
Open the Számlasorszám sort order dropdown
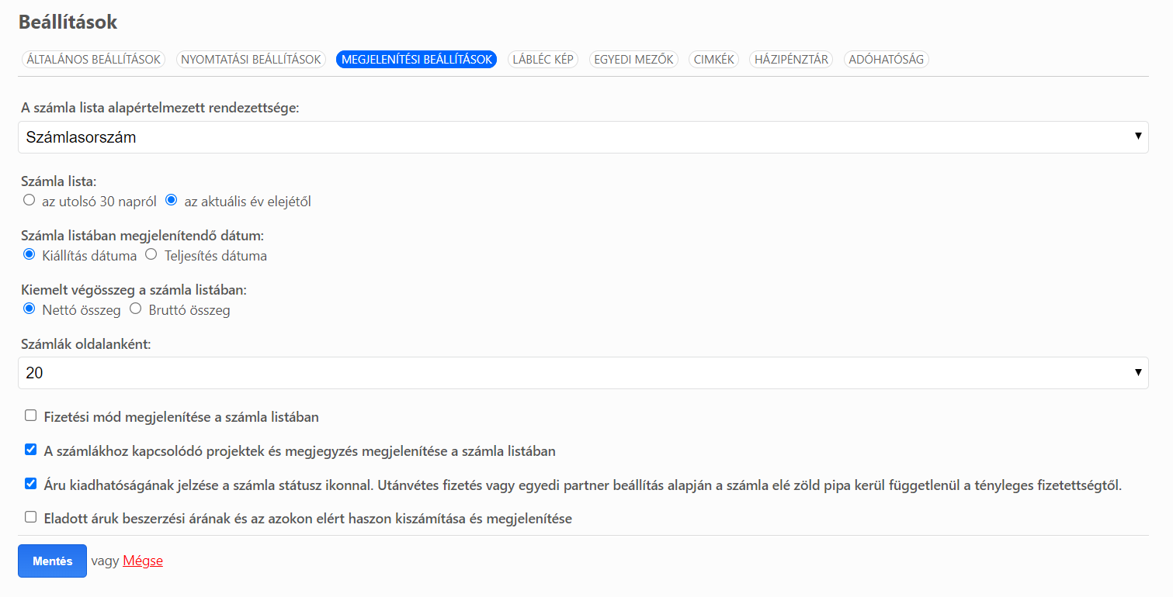[583, 137]
